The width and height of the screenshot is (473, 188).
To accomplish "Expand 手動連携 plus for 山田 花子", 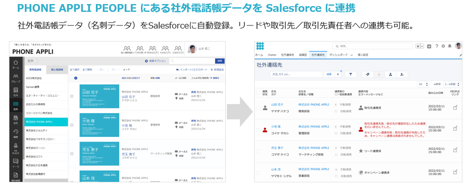I will click(336, 105).
